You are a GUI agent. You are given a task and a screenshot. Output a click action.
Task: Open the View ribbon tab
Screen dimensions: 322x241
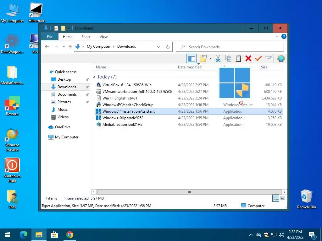click(103, 37)
